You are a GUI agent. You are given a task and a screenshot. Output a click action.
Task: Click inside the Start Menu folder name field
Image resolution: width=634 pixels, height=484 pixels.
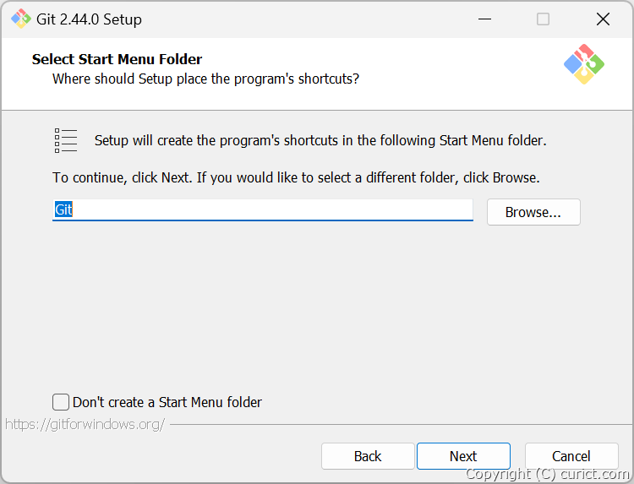(x=263, y=209)
